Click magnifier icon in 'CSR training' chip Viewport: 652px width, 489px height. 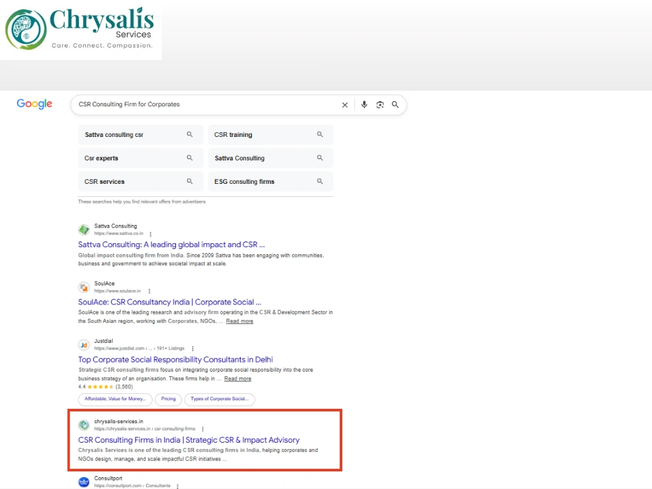[319, 134]
